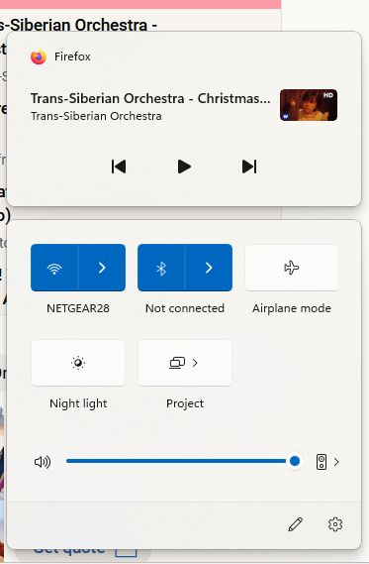Turn on Night light

click(78, 363)
